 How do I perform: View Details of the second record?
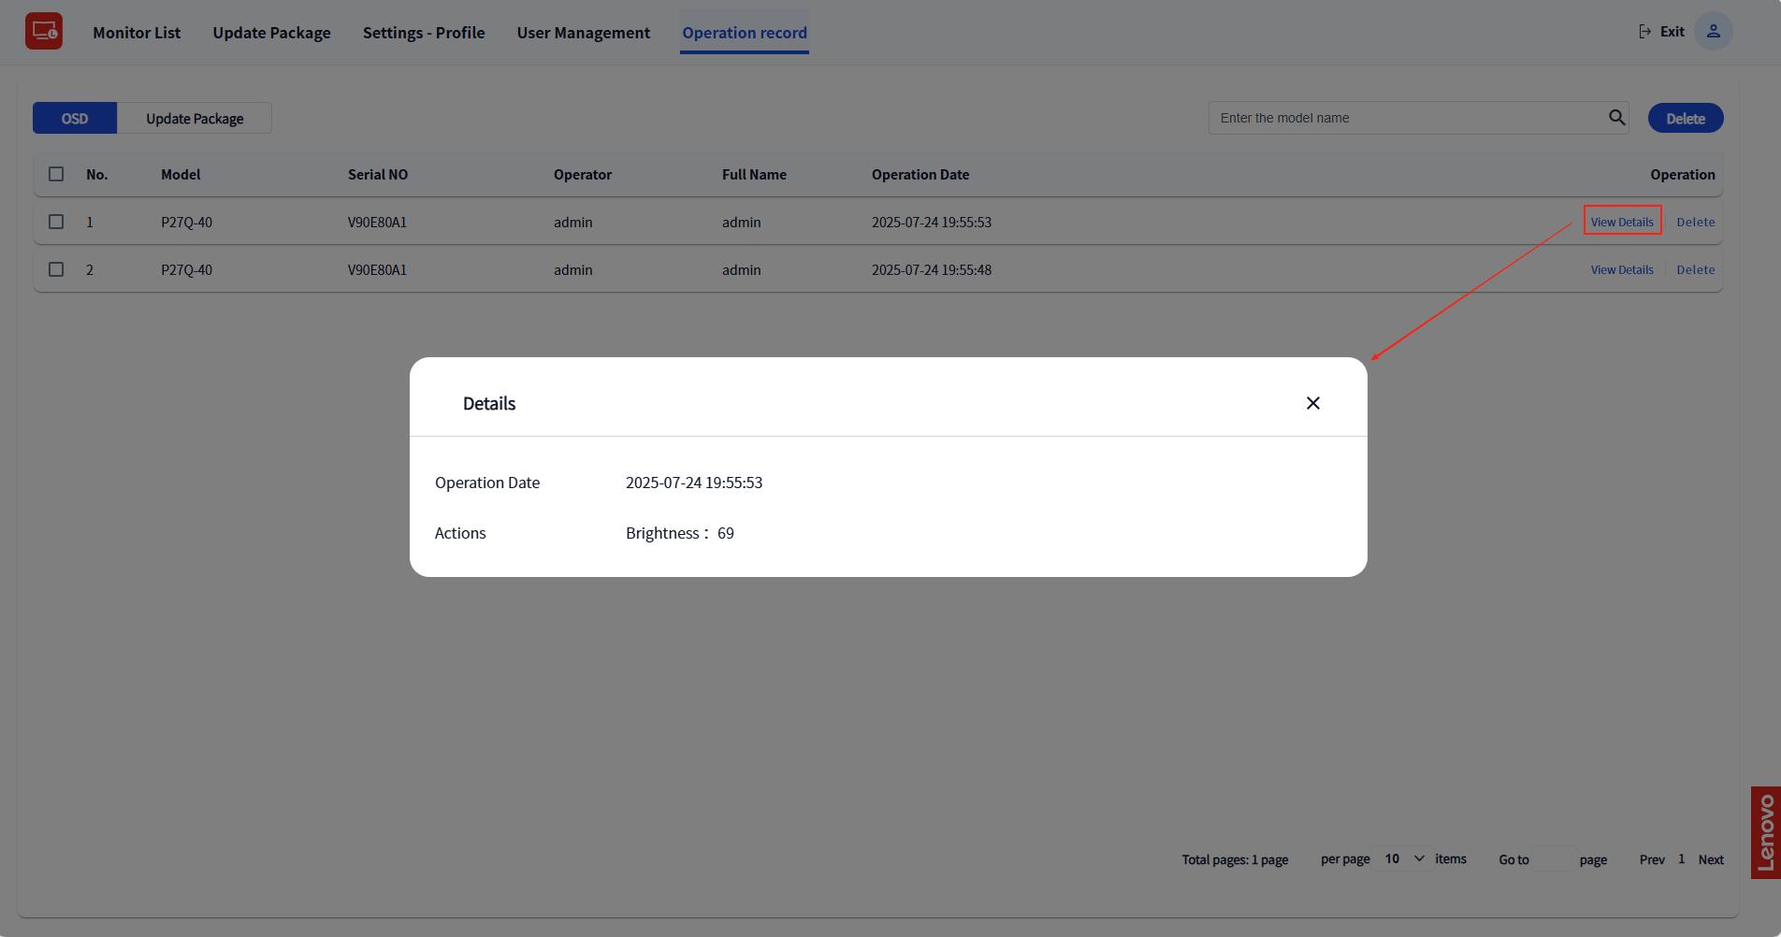pyautogui.click(x=1621, y=269)
